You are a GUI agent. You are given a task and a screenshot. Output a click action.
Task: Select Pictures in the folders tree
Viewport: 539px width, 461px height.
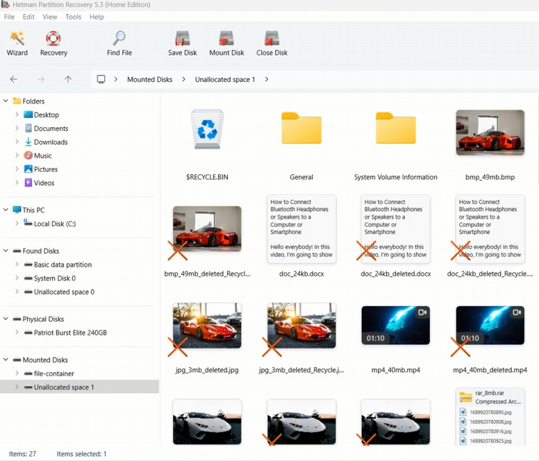click(x=46, y=169)
